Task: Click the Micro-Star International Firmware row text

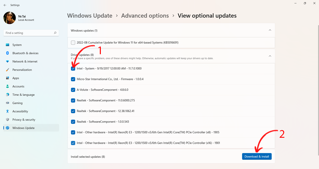Action: [x=110, y=79]
